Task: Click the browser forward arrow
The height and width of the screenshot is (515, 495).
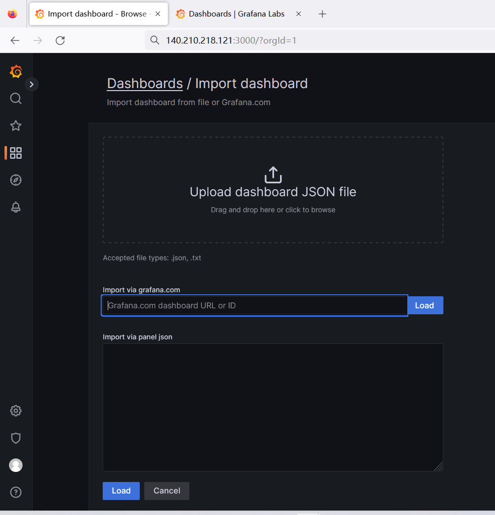Action: pyautogui.click(x=38, y=41)
